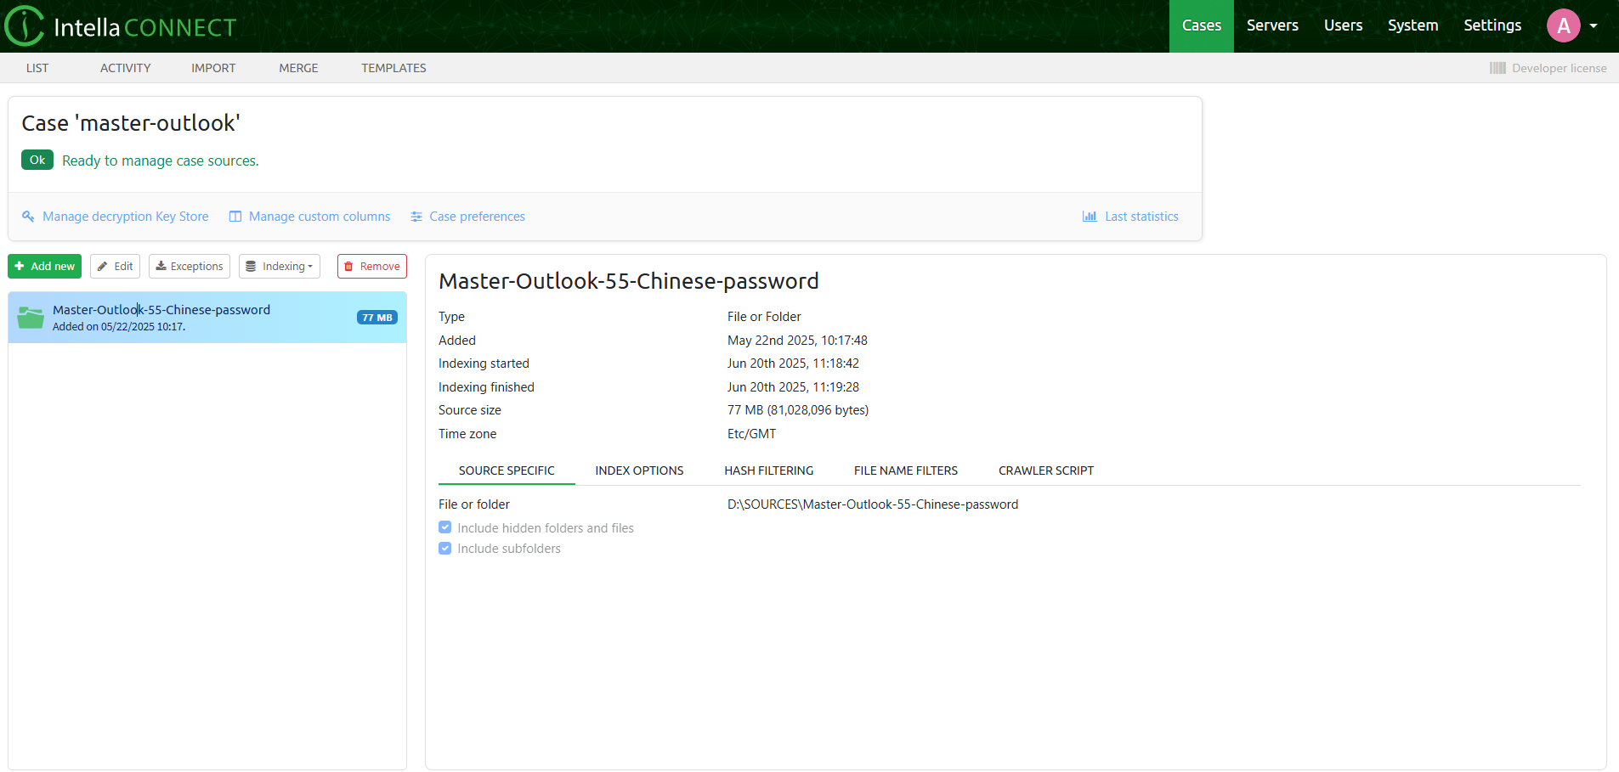Switch to the Index Options tab
1619x772 pixels.
click(x=639, y=471)
